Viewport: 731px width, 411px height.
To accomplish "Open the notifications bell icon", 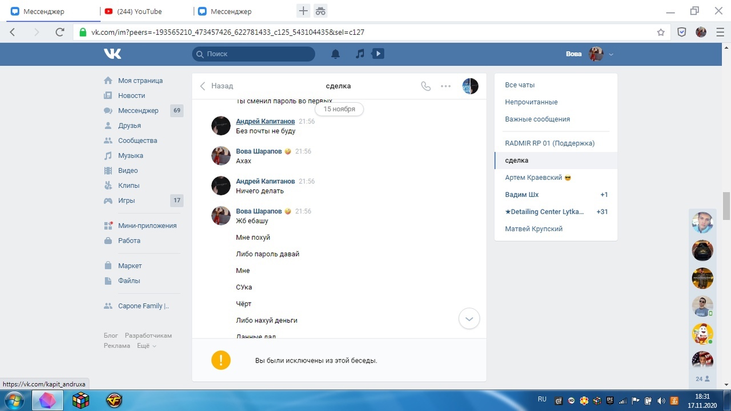I will coord(336,54).
